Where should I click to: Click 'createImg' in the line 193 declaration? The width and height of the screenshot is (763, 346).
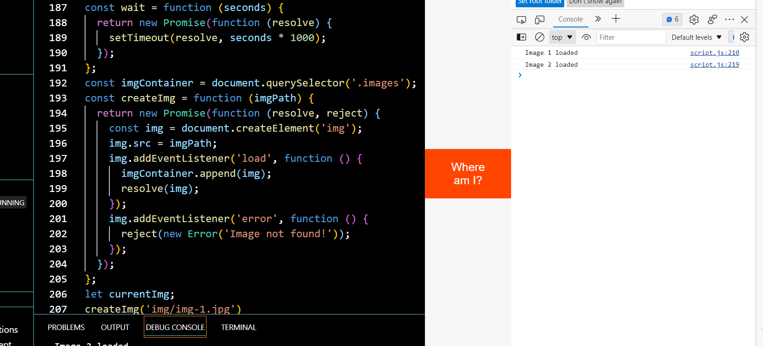pos(148,98)
